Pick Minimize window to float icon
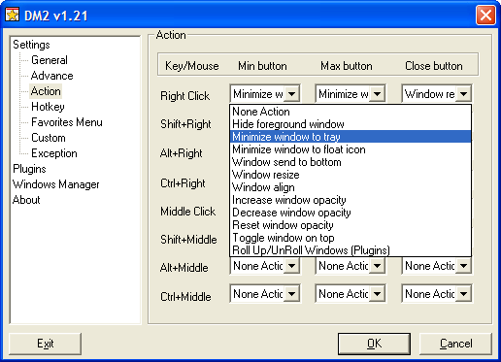This screenshot has width=501, height=362. (x=351, y=149)
